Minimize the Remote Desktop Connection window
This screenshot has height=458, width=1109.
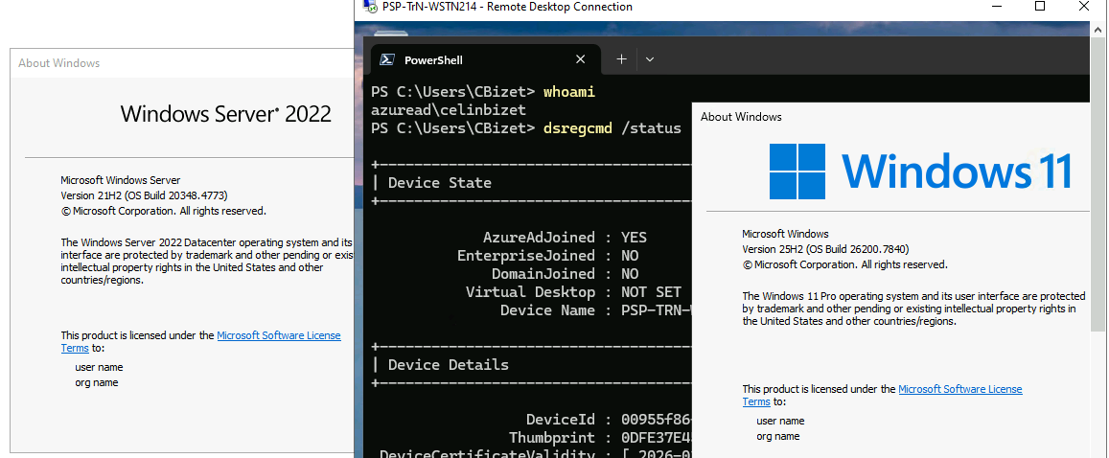point(997,7)
